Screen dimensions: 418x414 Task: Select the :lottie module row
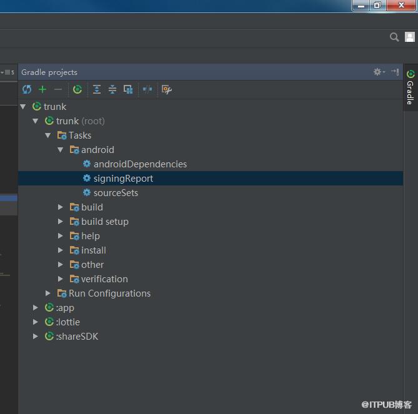pyautogui.click(x=211, y=322)
